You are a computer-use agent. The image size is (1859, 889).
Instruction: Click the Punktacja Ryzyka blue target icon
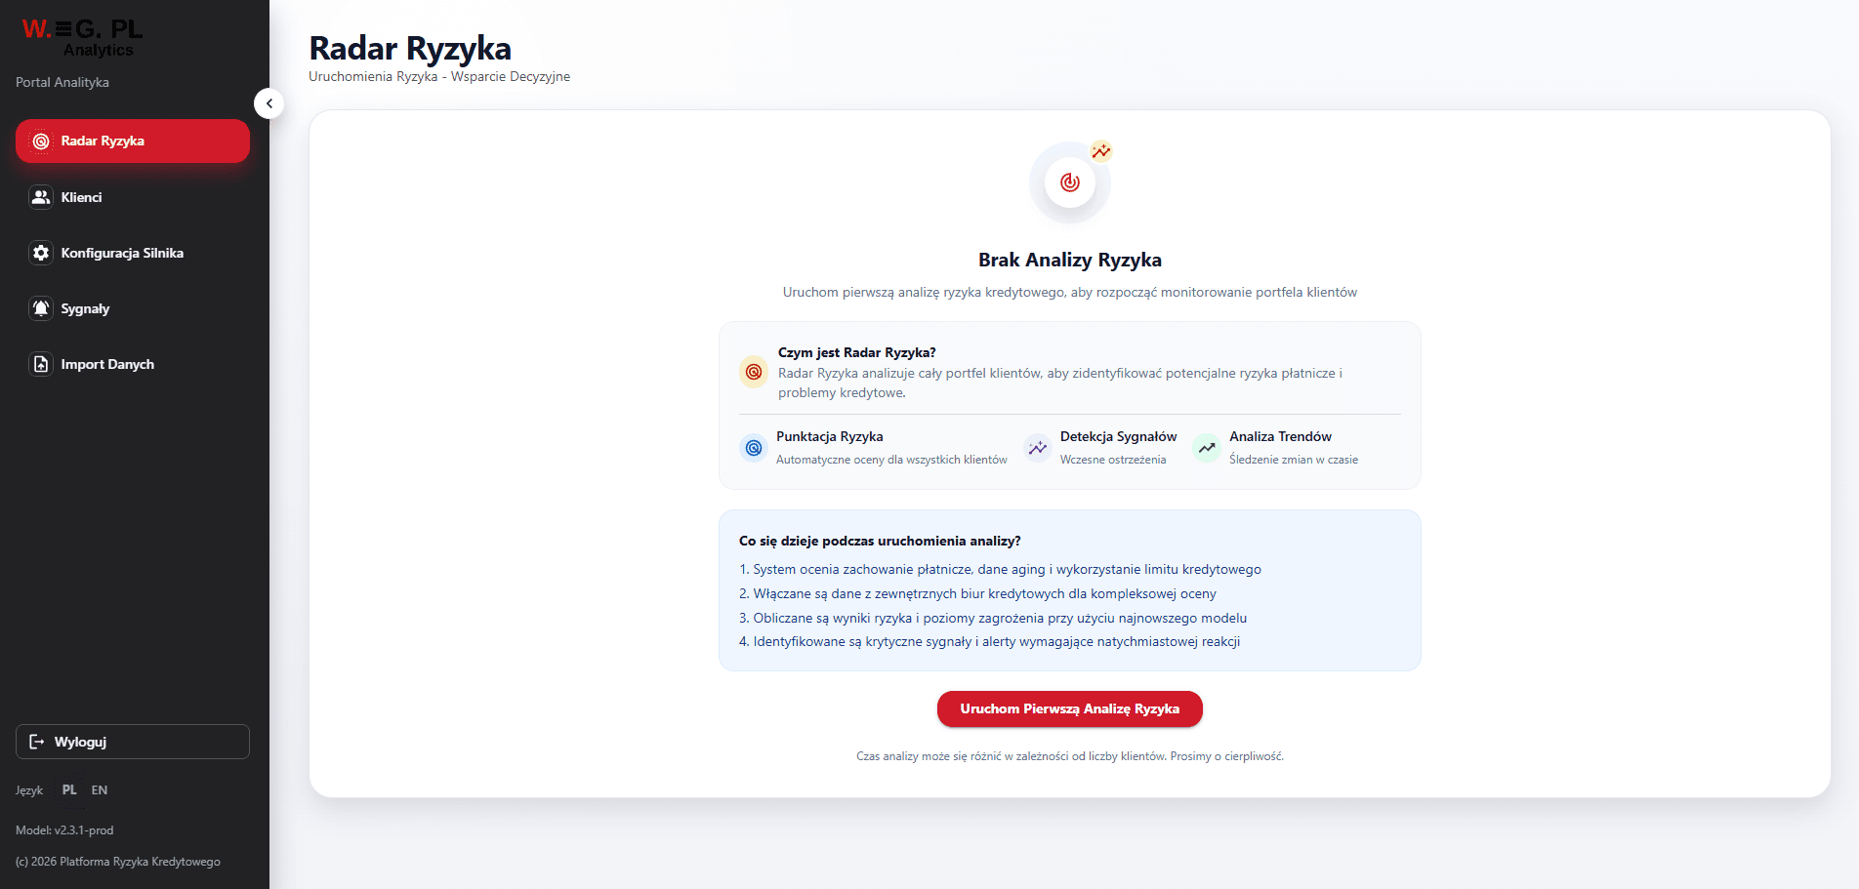[754, 448]
